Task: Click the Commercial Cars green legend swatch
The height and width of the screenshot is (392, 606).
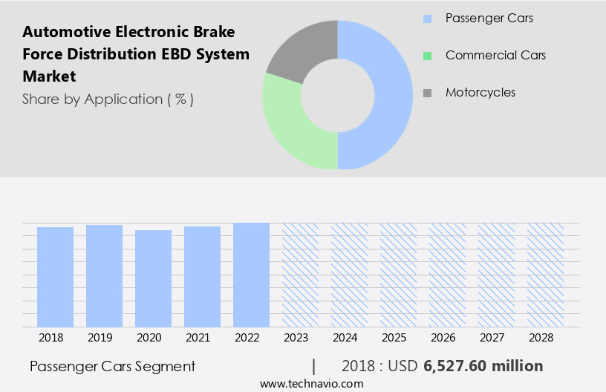Action: click(427, 56)
